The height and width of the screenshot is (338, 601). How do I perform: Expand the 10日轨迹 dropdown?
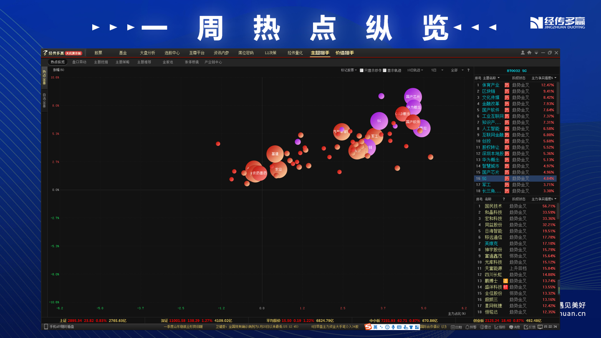[x=415, y=70]
